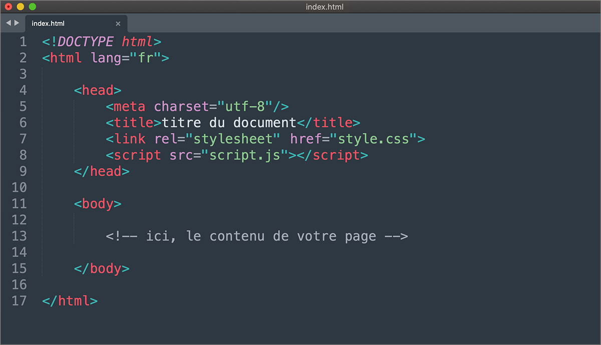Click the green maximize window button
This screenshot has height=345, width=601.
[32, 6]
